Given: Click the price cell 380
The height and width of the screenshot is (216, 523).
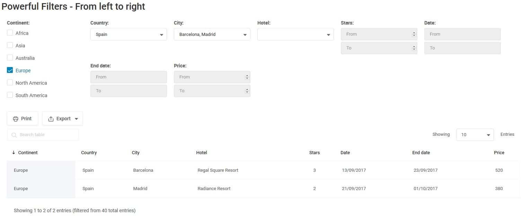Looking at the screenshot, I should [x=499, y=189].
